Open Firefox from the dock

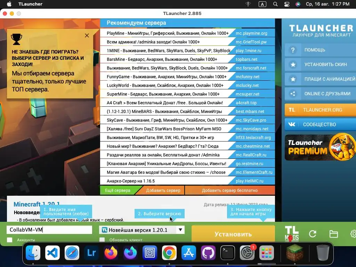[x=111, y=253]
